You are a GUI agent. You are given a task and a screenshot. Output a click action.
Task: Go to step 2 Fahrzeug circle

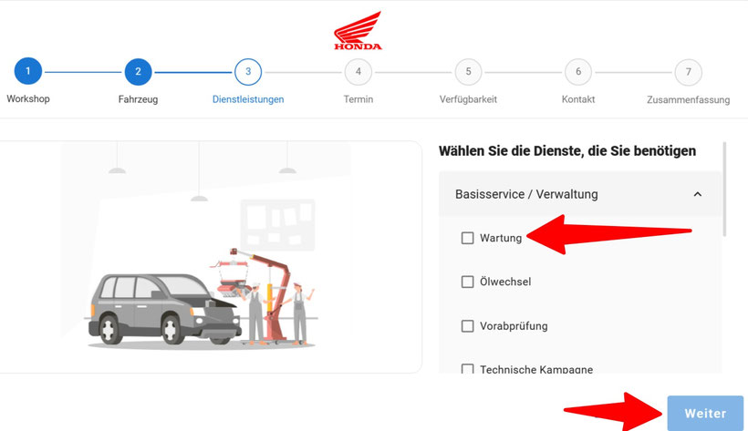[138, 71]
